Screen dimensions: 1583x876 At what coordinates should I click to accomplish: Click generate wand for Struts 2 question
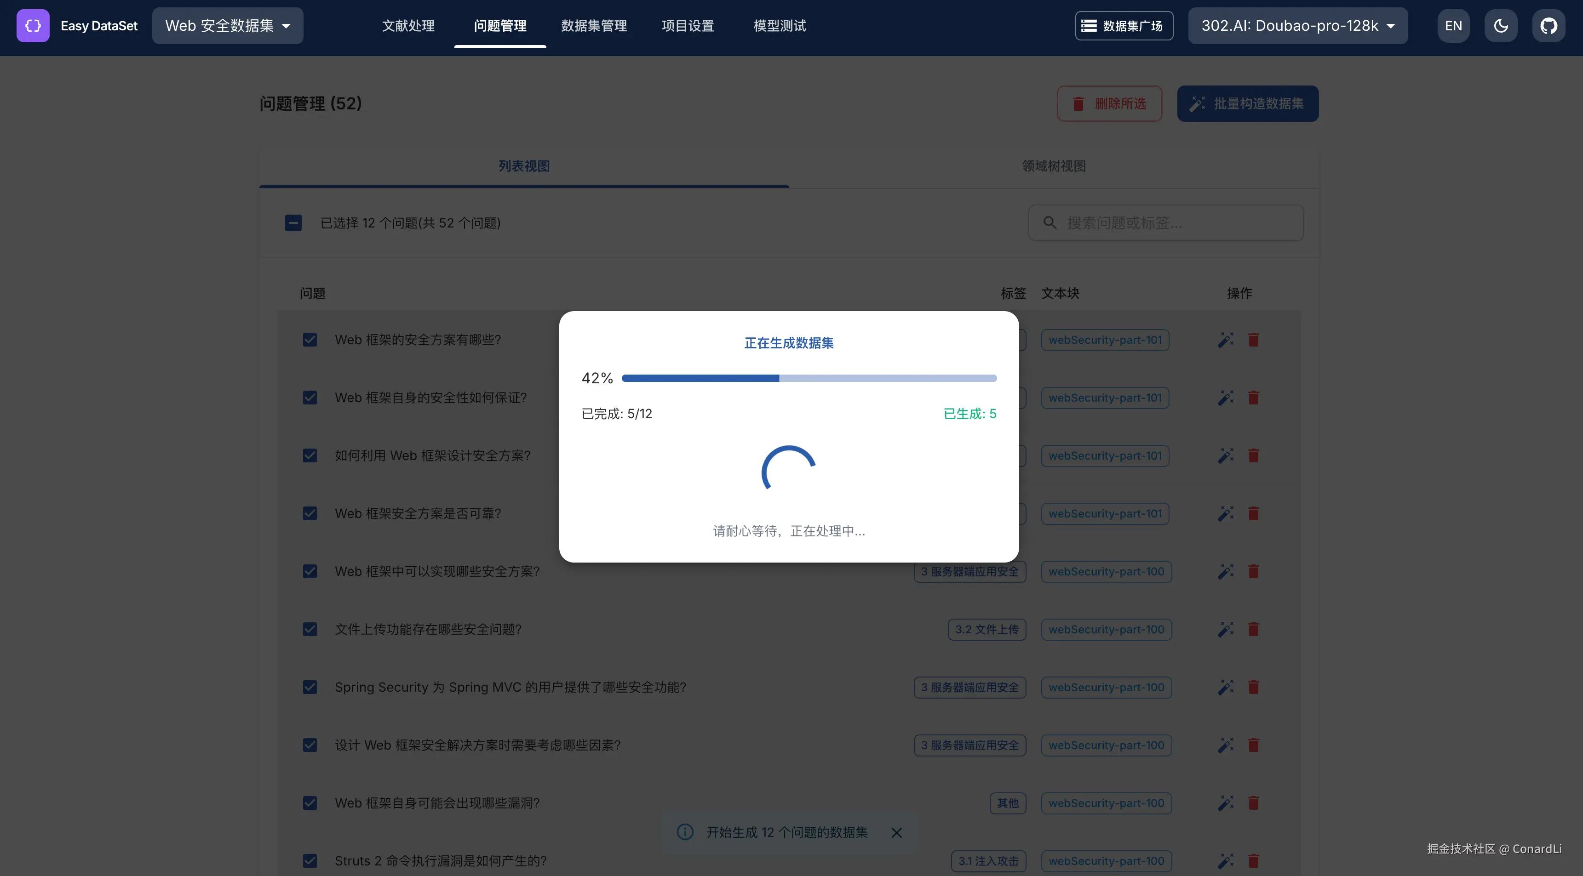coord(1225,861)
